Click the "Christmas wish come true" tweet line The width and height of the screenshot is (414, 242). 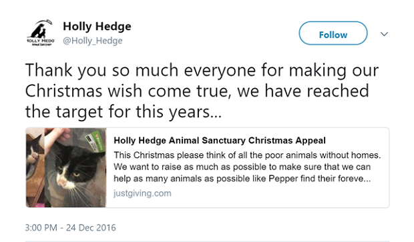(197, 91)
